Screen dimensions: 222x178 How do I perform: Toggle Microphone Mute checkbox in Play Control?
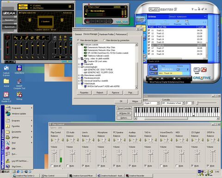(x=99, y=166)
